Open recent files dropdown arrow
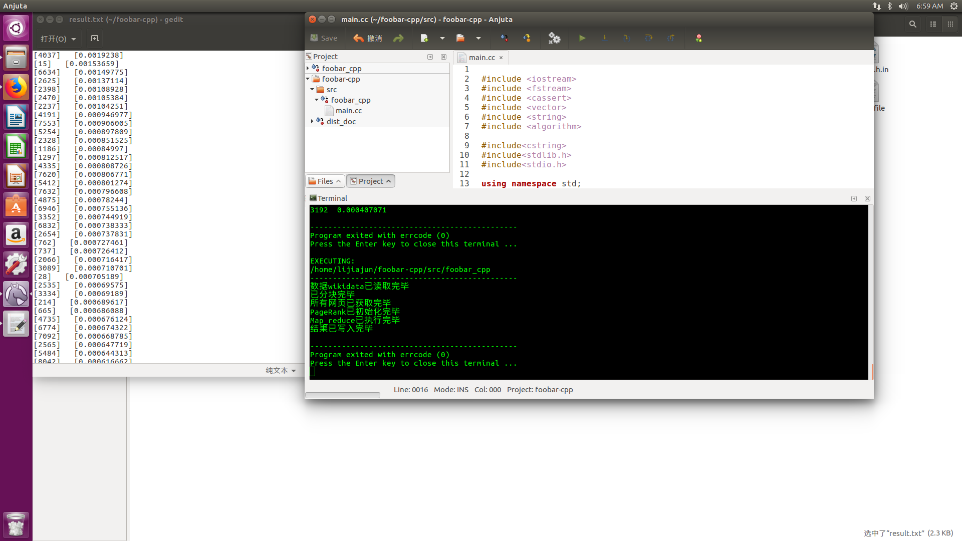The image size is (962, 541). pyautogui.click(x=478, y=38)
